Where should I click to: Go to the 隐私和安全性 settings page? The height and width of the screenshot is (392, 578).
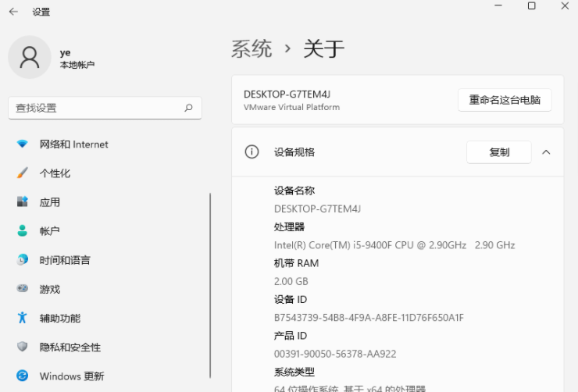pyautogui.click(x=70, y=347)
